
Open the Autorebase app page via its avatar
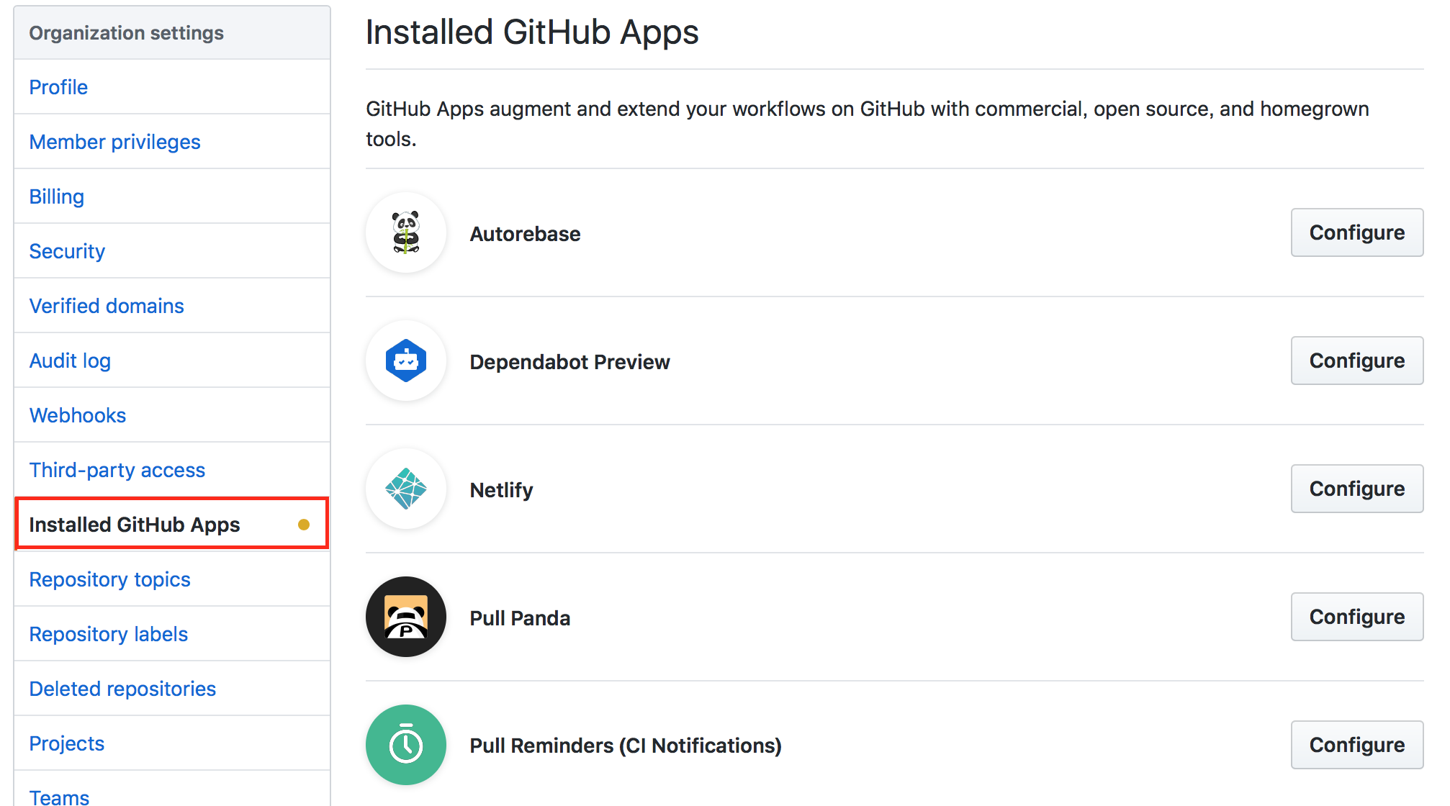[x=405, y=232]
